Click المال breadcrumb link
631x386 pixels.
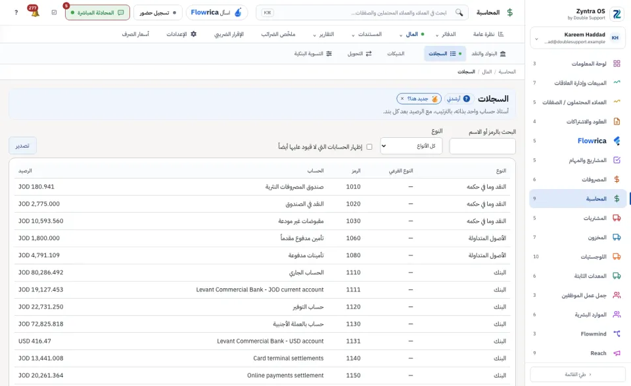(x=487, y=72)
